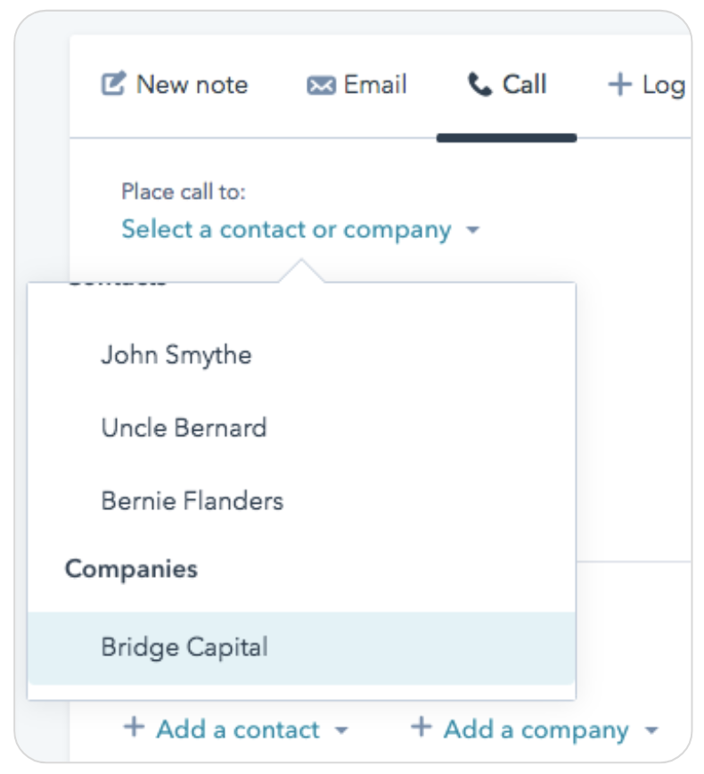Expand the caret beside Add a contact
Image resolution: width=704 pixels, height=774 pixels.
tap(341, 730)
